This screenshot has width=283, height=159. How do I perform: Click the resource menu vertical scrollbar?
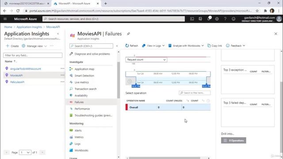click(x=119, y=80)
